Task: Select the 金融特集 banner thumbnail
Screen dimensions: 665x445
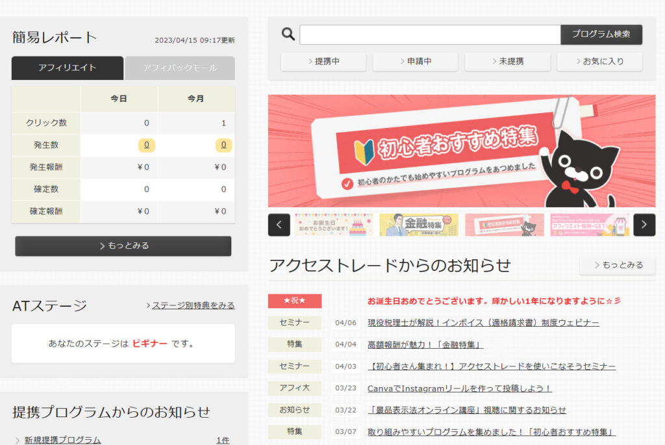Action: click(x=418, y=225)
